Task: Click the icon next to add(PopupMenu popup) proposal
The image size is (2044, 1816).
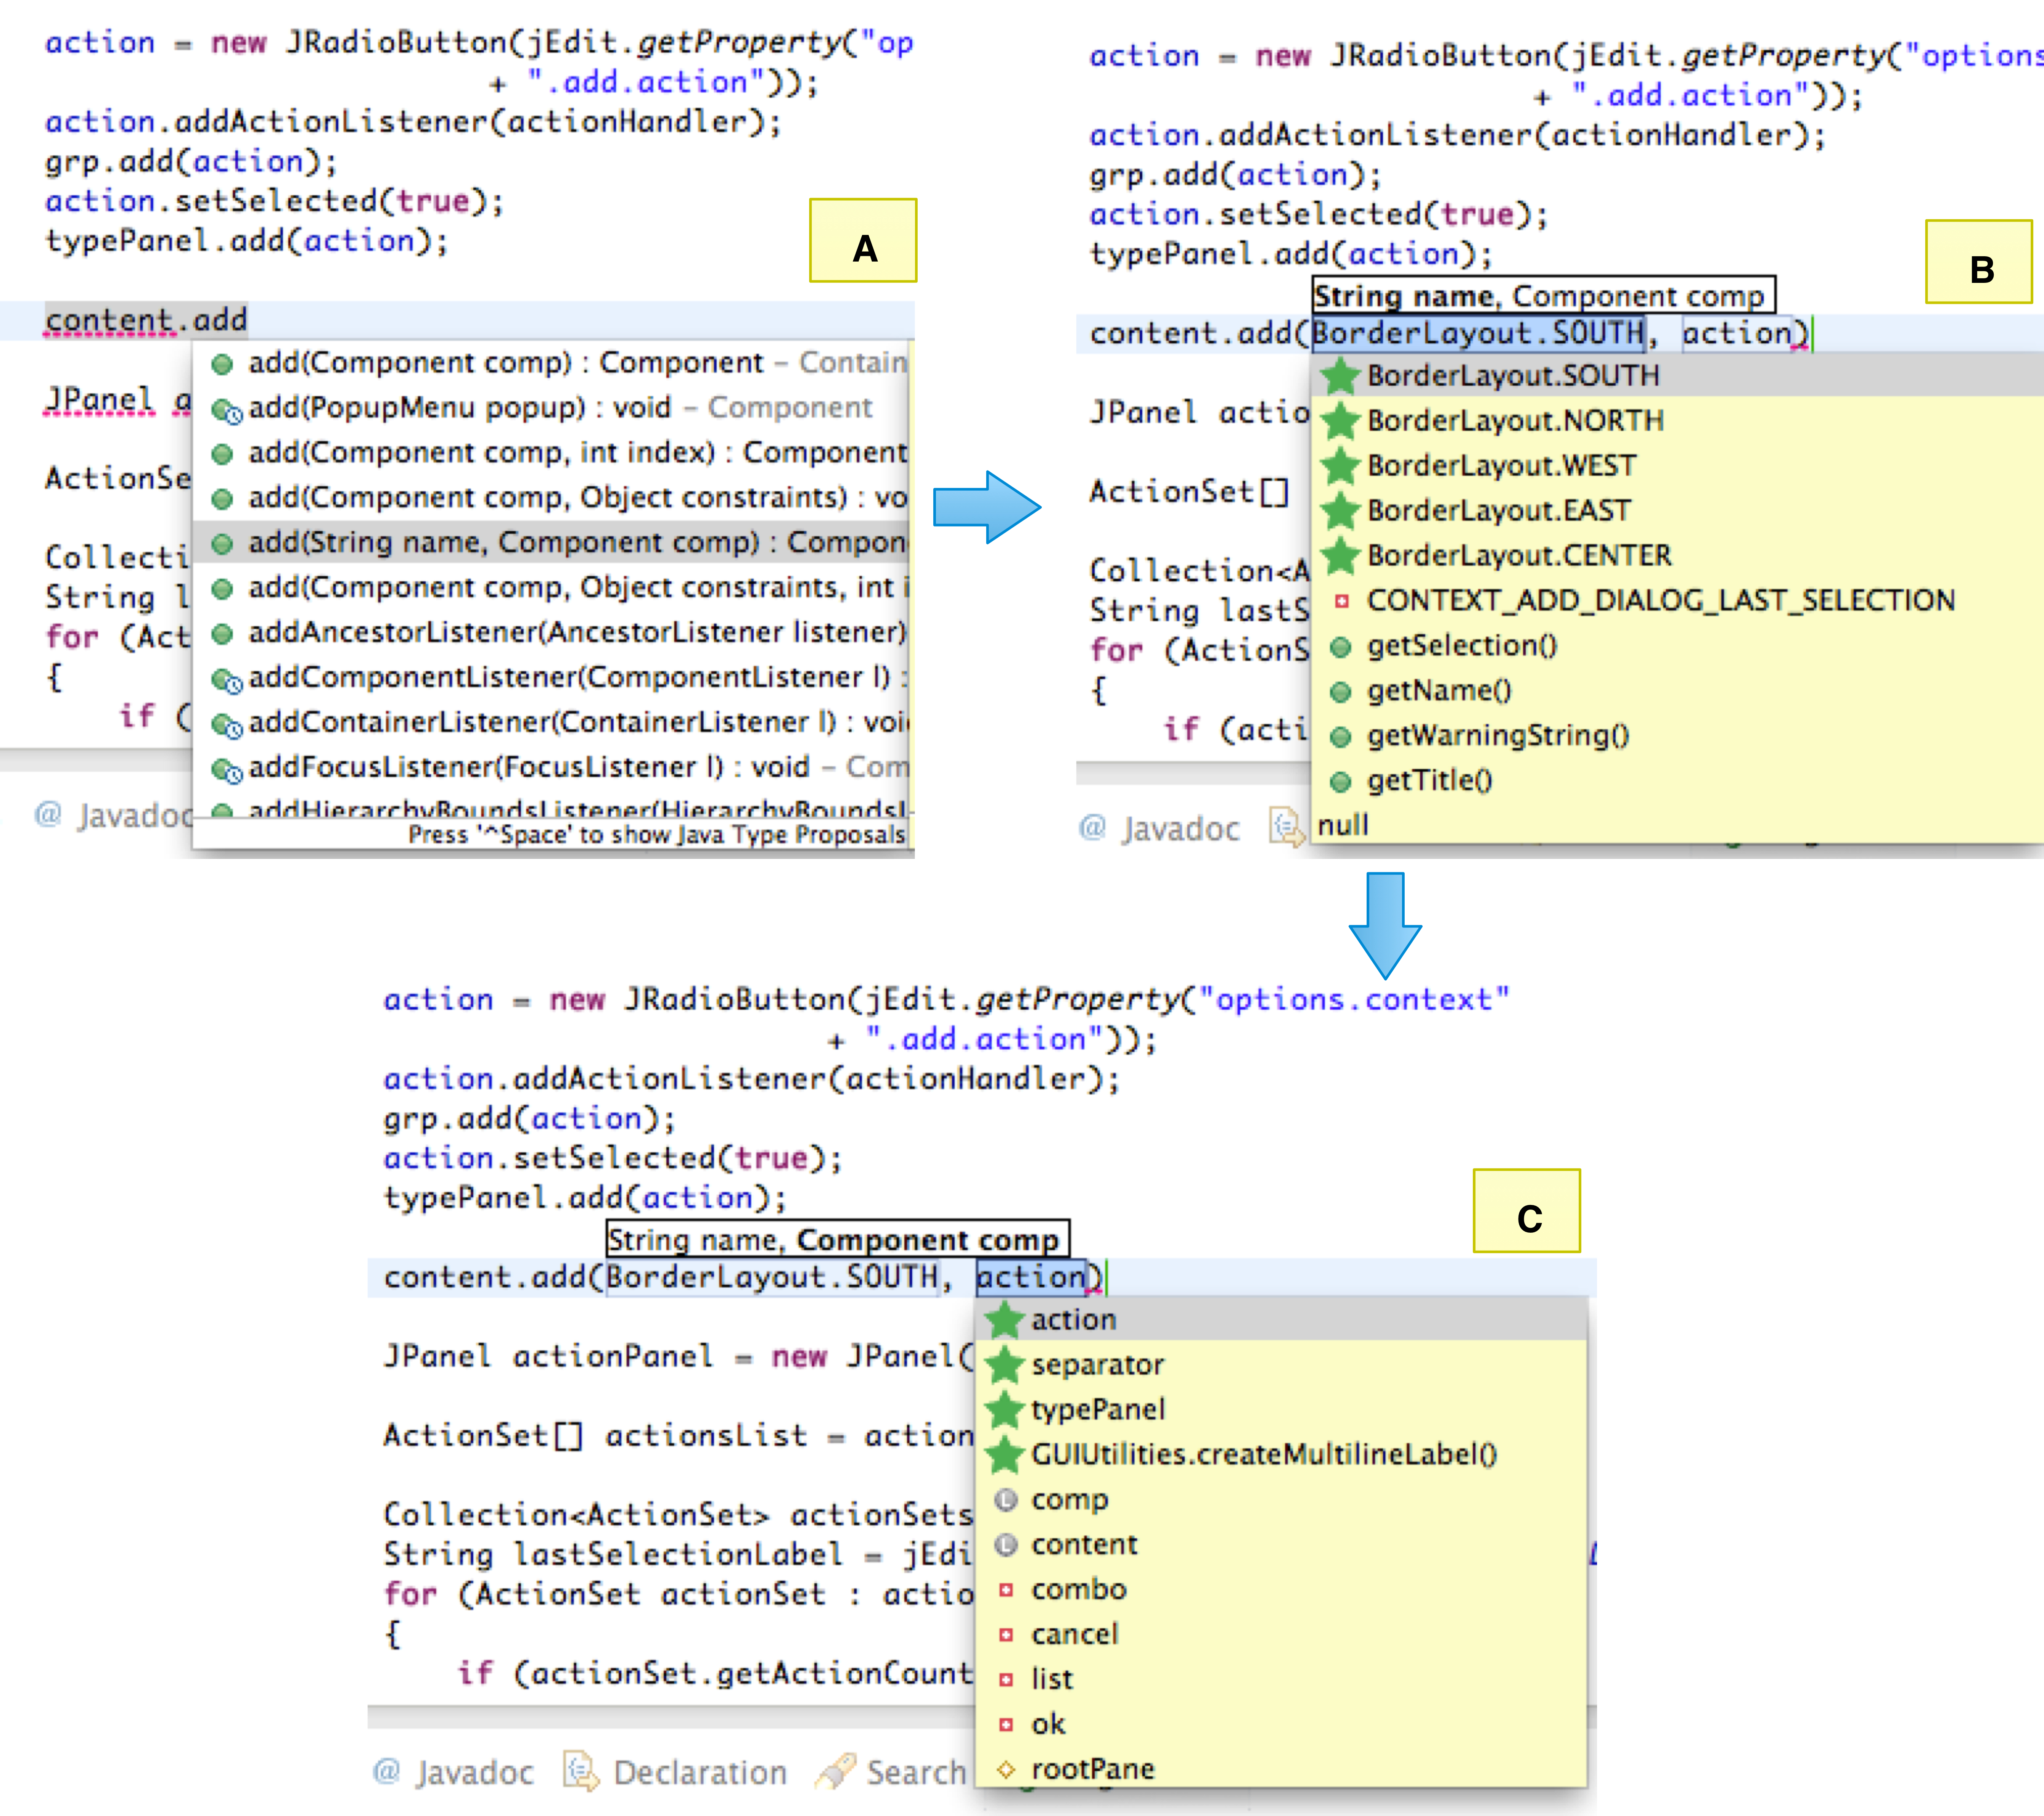Action: point(226,410)
